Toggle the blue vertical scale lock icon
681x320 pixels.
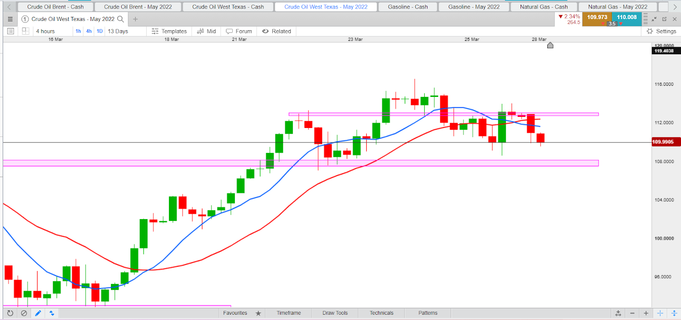[674, 313]
